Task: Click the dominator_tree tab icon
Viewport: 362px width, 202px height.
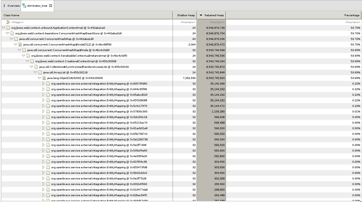Action: click(24, 6)
